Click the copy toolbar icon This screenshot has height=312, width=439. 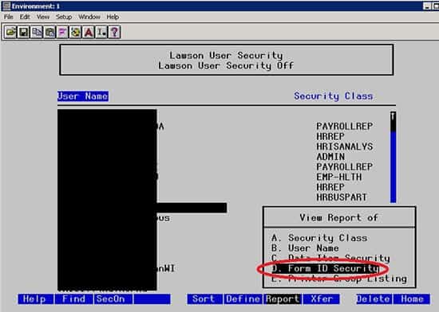click(x=37, y=32)
